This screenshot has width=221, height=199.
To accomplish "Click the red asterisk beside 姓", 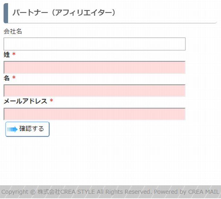I will point(14,54).
